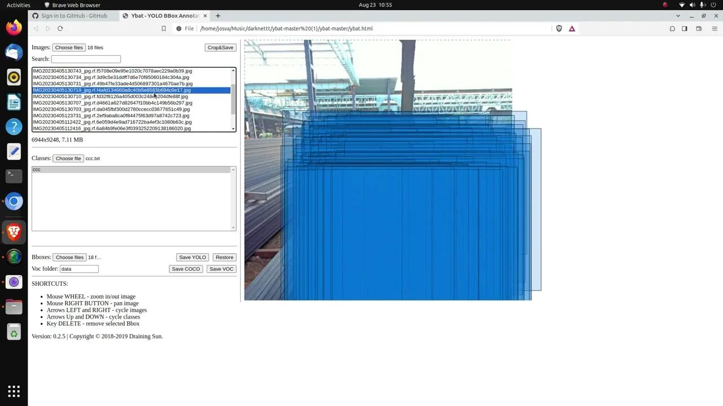
Task: Open the system status menu with the power icon
Action: (712, 5)
